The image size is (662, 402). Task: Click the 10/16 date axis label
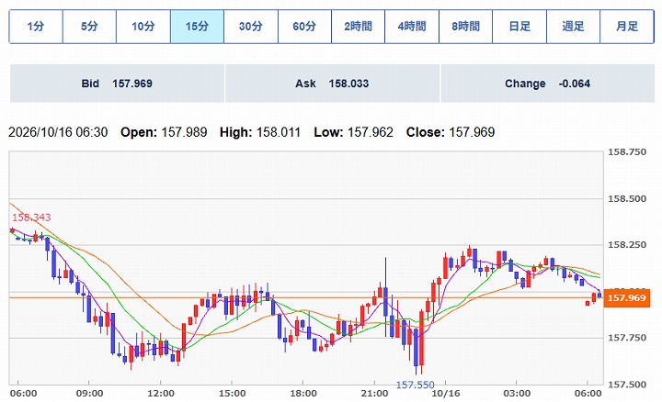pos(446,394)
